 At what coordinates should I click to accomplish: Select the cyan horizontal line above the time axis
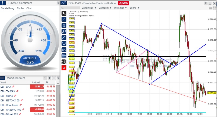coord(137,112)
